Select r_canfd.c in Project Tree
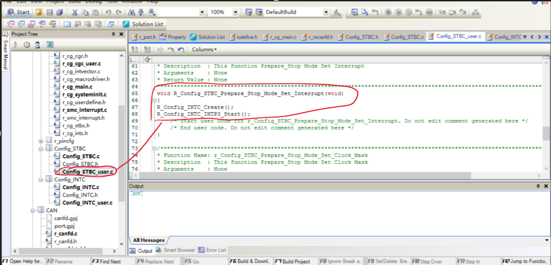Image resolution: width=551 pixels, height=265 pixels. coord(66,234)
